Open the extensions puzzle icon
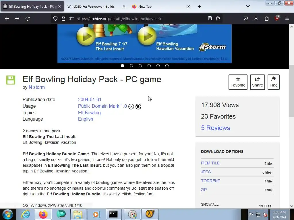Viewport: 294px width, 220px height. pyautogui.click(x=266, y=19)
